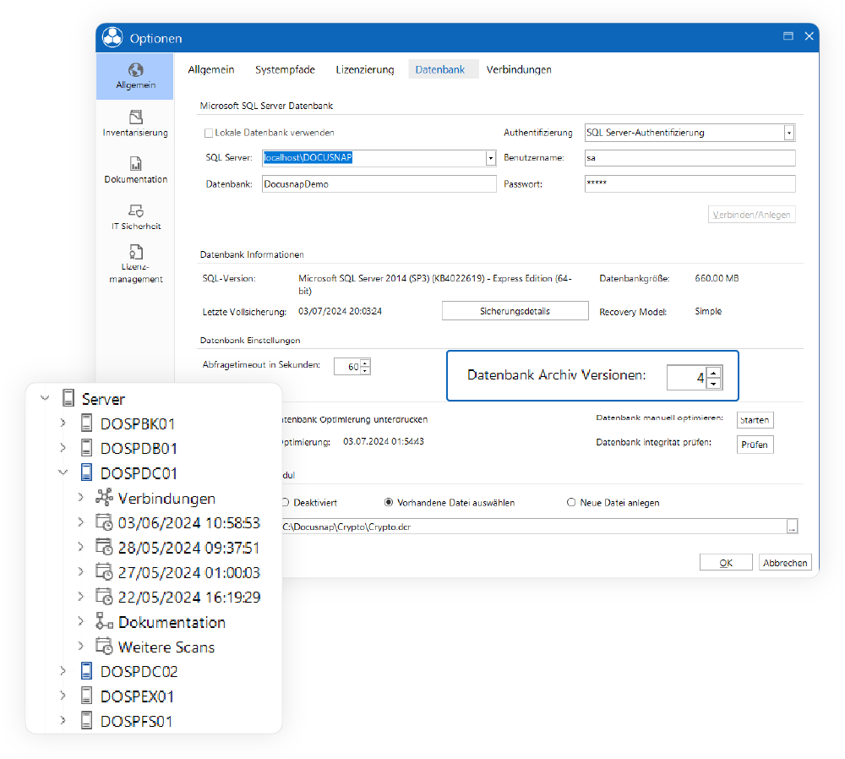Select the Deaktiviert radio option
The width and height of the screenshot is (845, 759).
pyautogui.click(x=286, y=502)
